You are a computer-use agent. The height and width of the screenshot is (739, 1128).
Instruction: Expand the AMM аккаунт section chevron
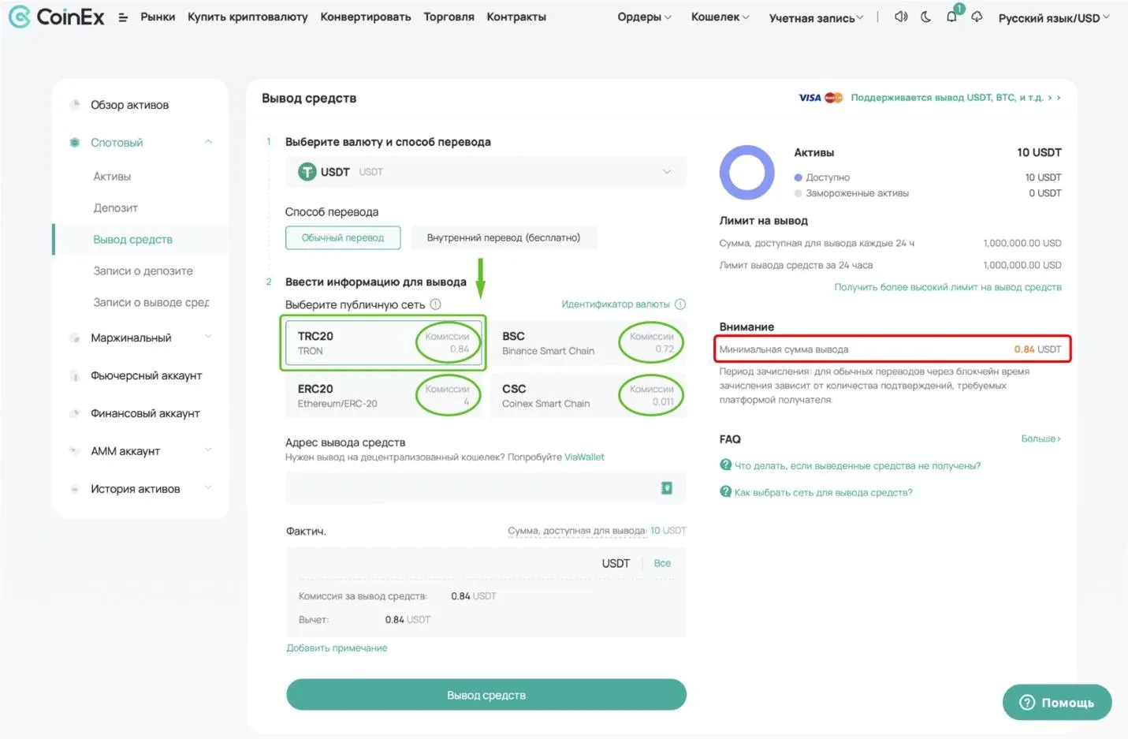208,450
